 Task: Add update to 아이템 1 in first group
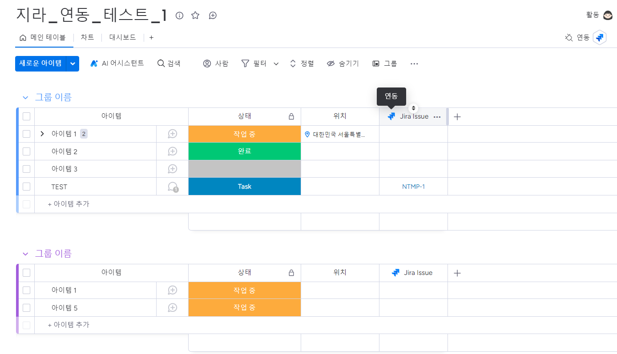click(173, 134)
